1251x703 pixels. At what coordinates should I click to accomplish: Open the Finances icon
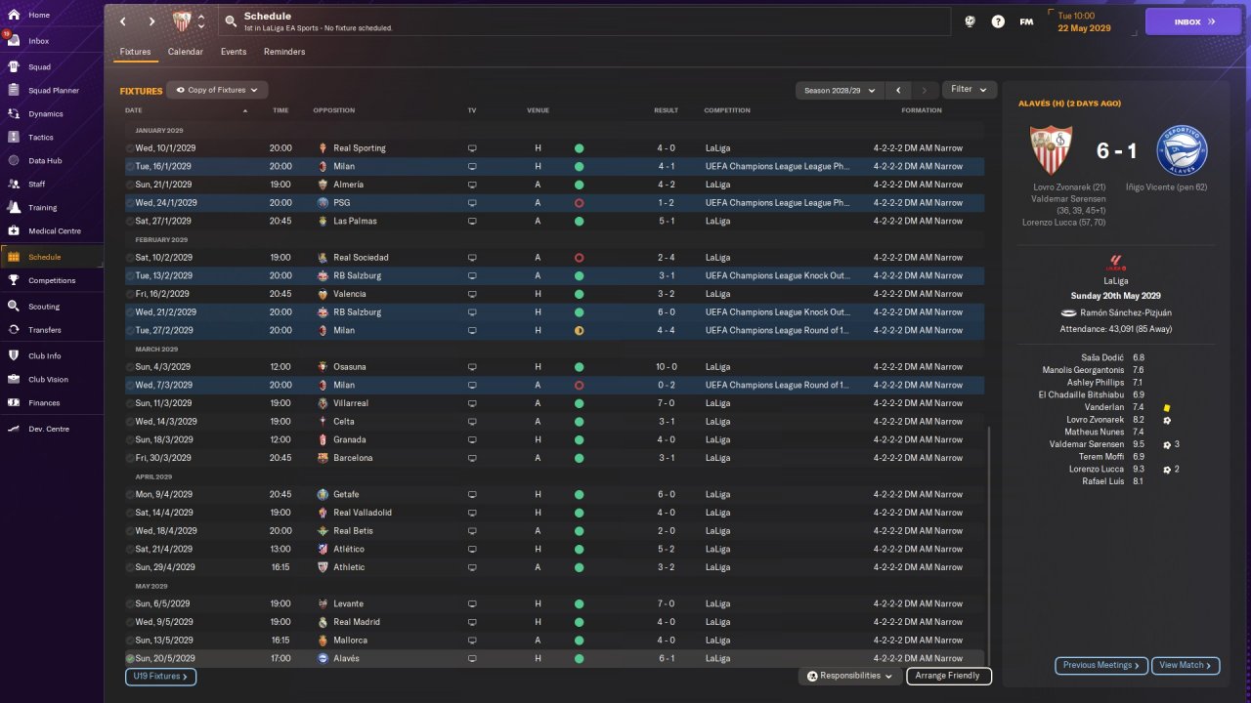pos(14,403)
